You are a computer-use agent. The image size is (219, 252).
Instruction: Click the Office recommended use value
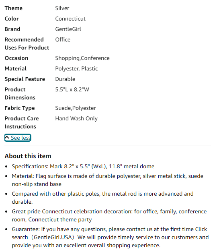[x=63, y=39]
